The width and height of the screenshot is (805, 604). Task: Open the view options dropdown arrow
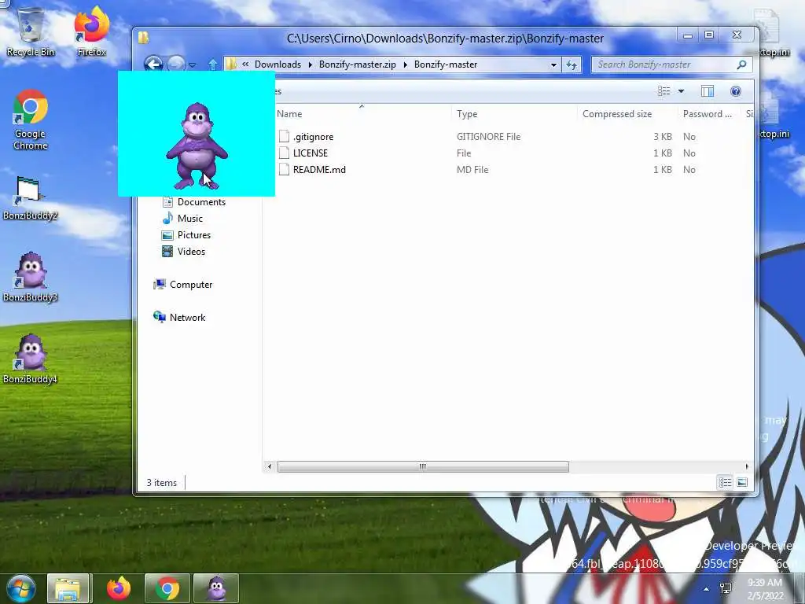pyautogui.click(x=682, y=91)
